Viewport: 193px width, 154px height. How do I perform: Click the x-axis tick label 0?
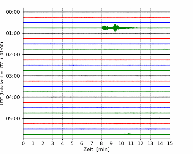pyautogui.click(x=23, y=143)
